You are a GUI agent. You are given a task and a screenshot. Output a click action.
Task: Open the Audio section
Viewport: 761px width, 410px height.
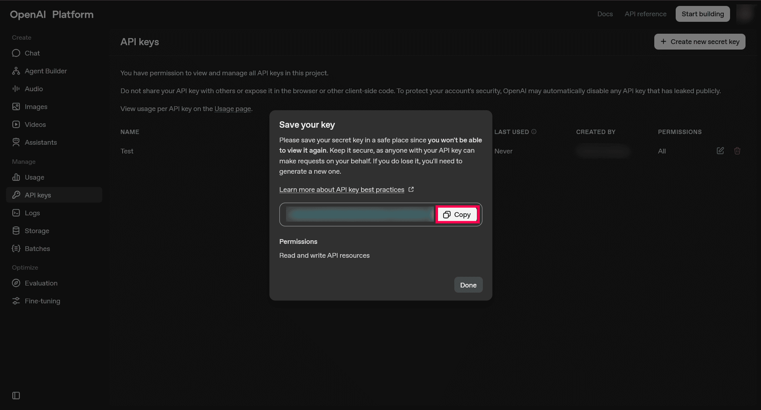pyautogui.click(x=34, y=88)
